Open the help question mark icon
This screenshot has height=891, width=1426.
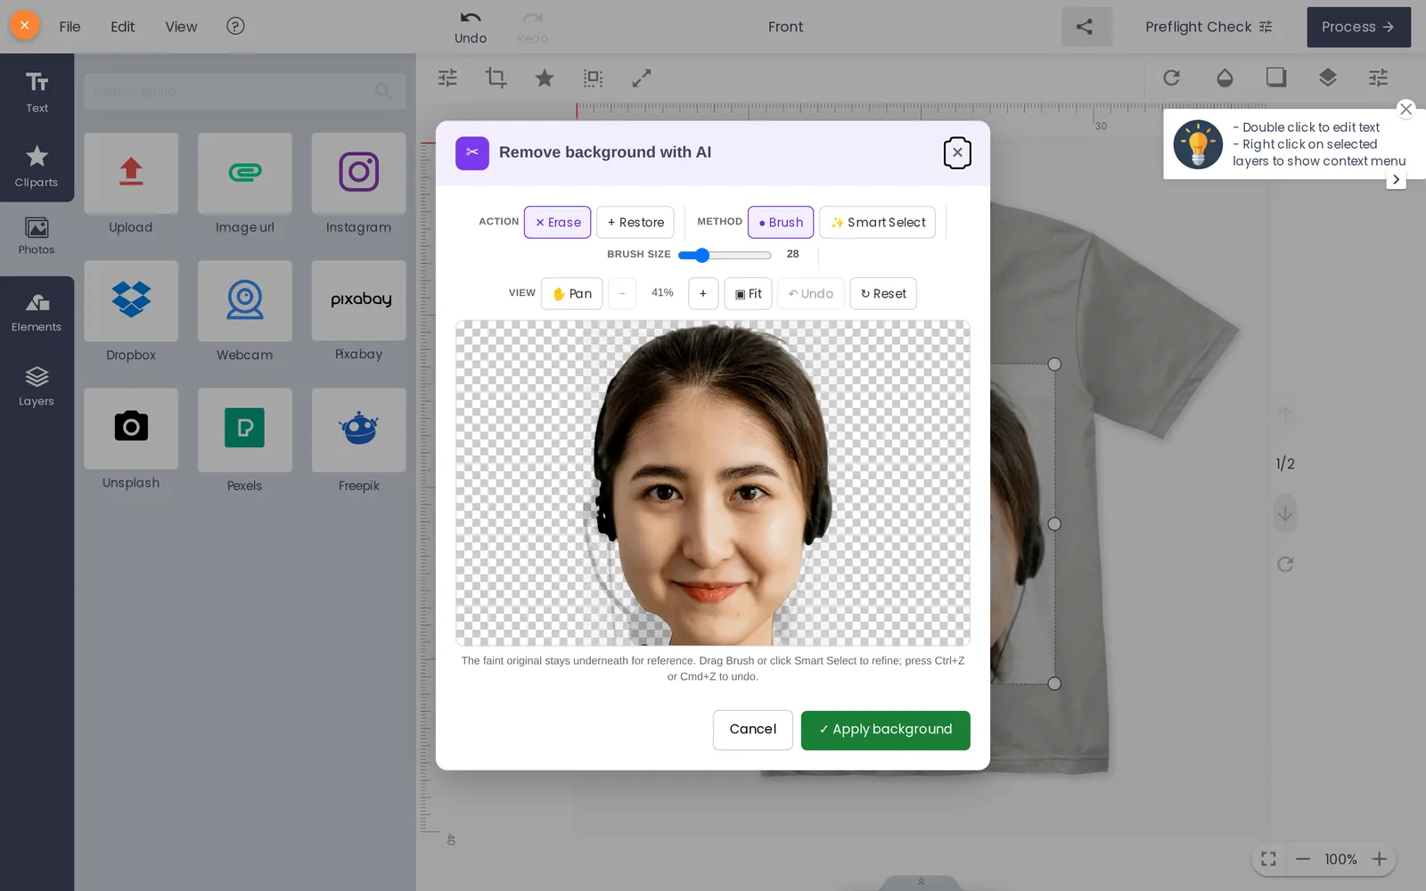pos(235,26)
